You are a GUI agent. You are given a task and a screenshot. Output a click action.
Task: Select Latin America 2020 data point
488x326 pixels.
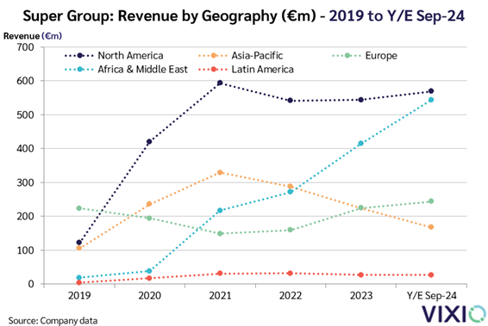149,278
